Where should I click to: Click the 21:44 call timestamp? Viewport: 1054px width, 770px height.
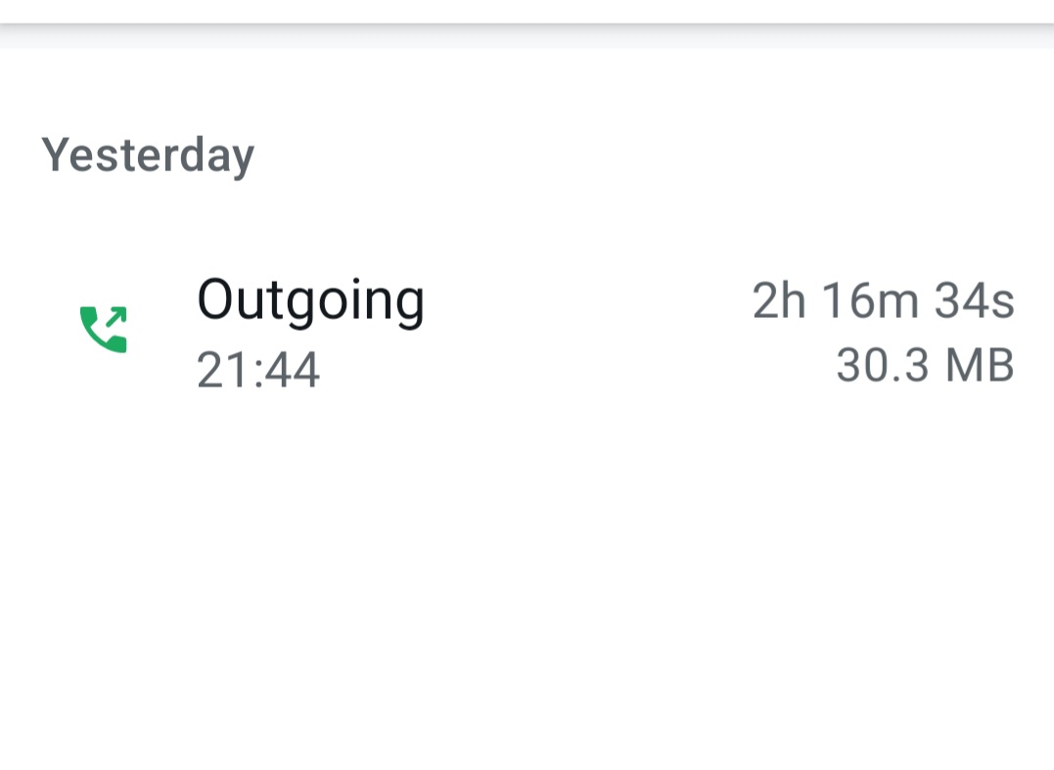[x=258, y=371]
